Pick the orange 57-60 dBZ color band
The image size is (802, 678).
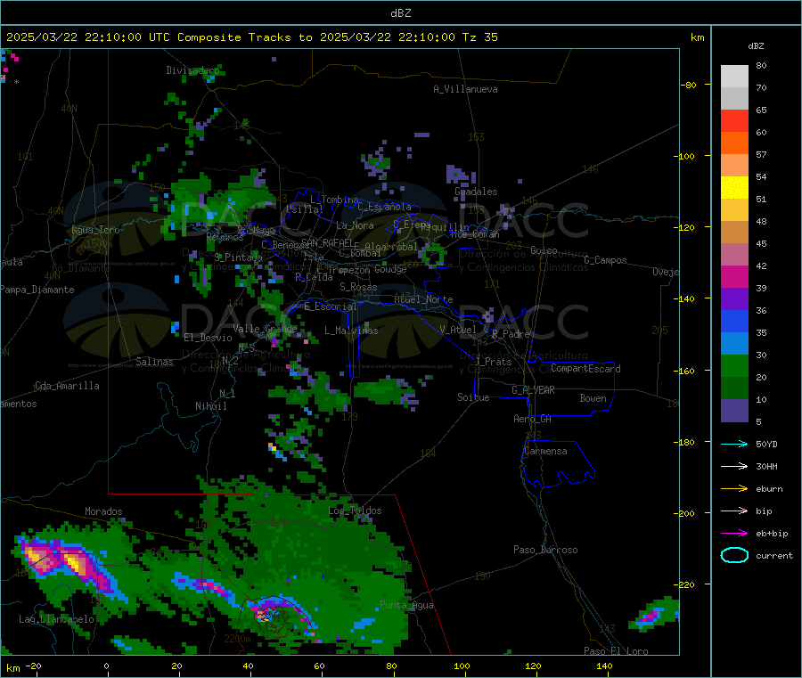click(734, 143)
